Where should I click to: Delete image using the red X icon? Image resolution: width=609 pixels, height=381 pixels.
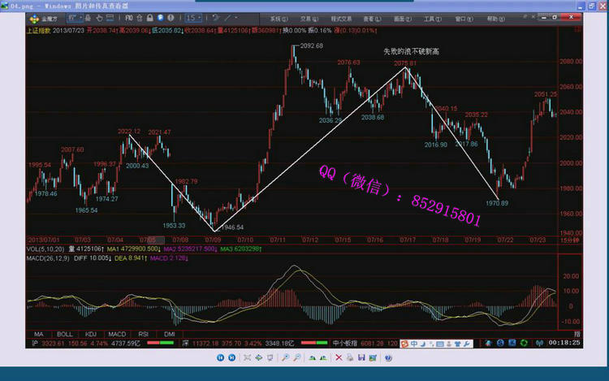point(339,357)
